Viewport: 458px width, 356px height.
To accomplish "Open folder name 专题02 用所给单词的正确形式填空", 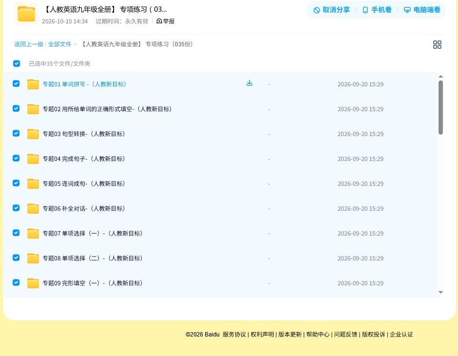I will click(x=107, y=109).
